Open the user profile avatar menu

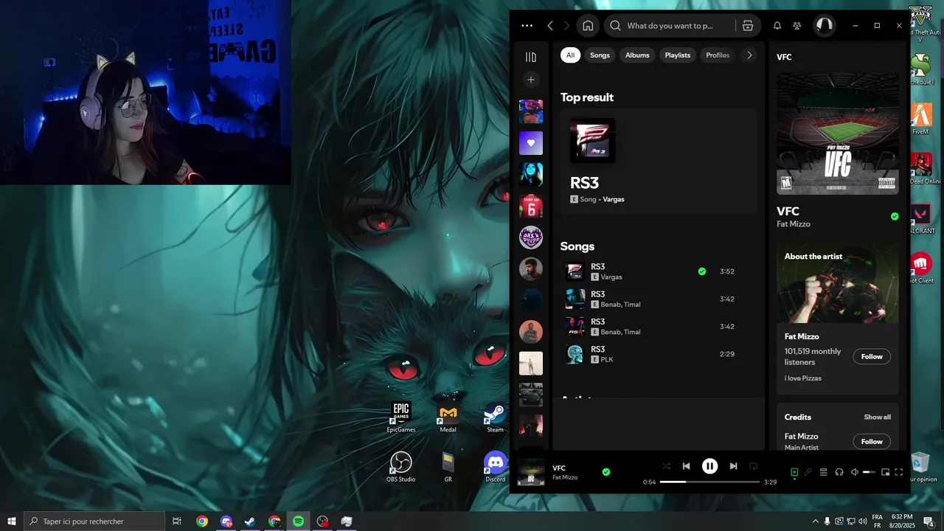pos(824,26)
